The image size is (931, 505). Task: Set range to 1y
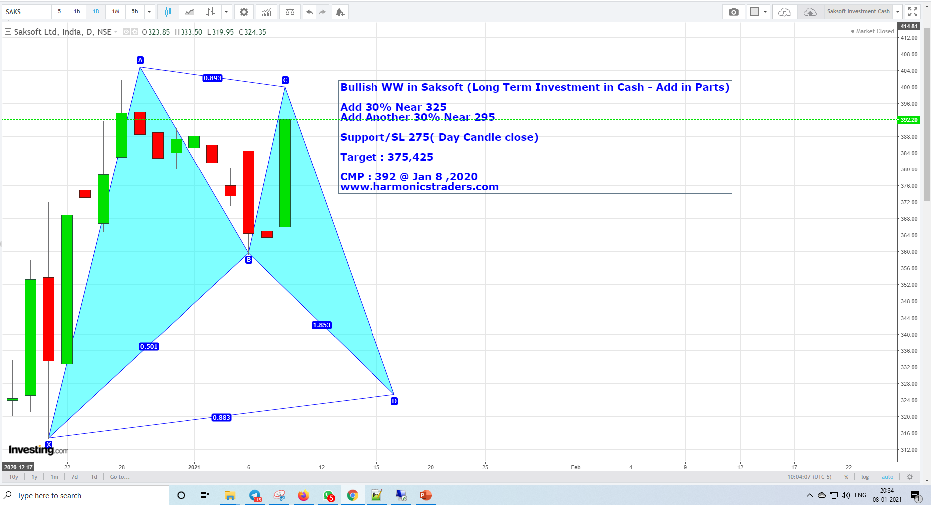point(35,477)
